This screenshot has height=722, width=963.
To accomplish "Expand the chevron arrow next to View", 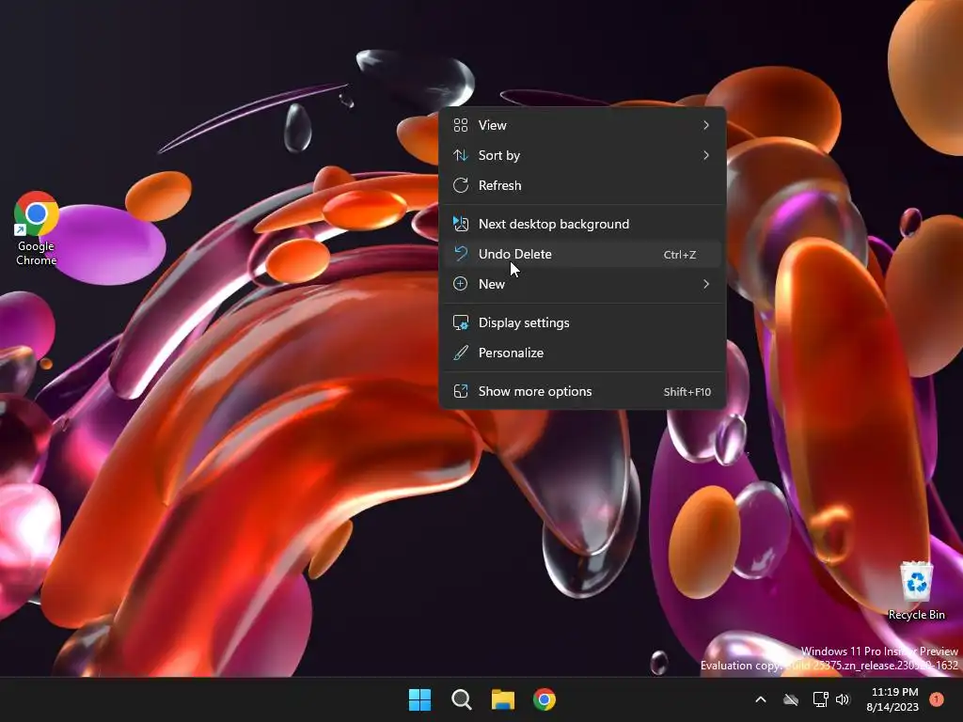I will click(x=706, y=125).
